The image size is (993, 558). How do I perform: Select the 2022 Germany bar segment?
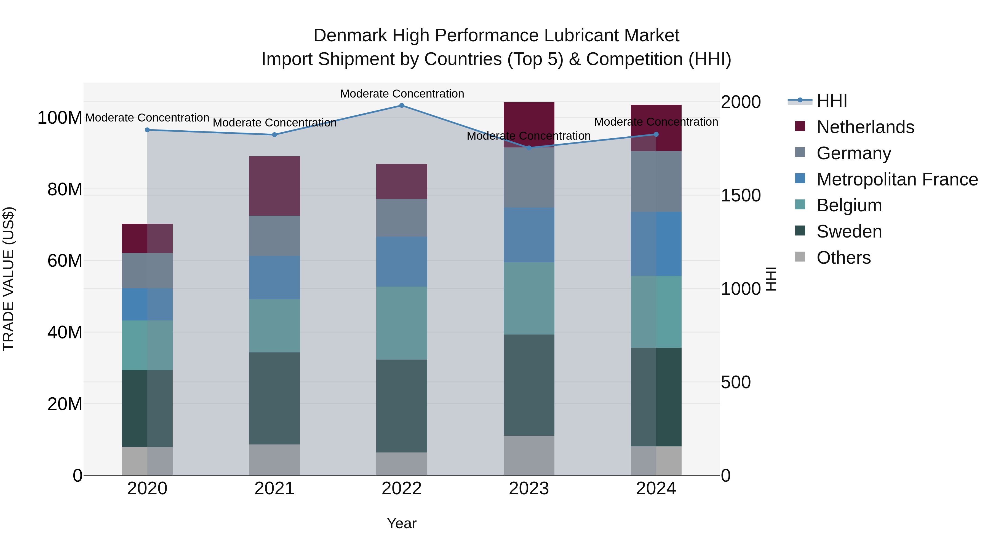402,218
